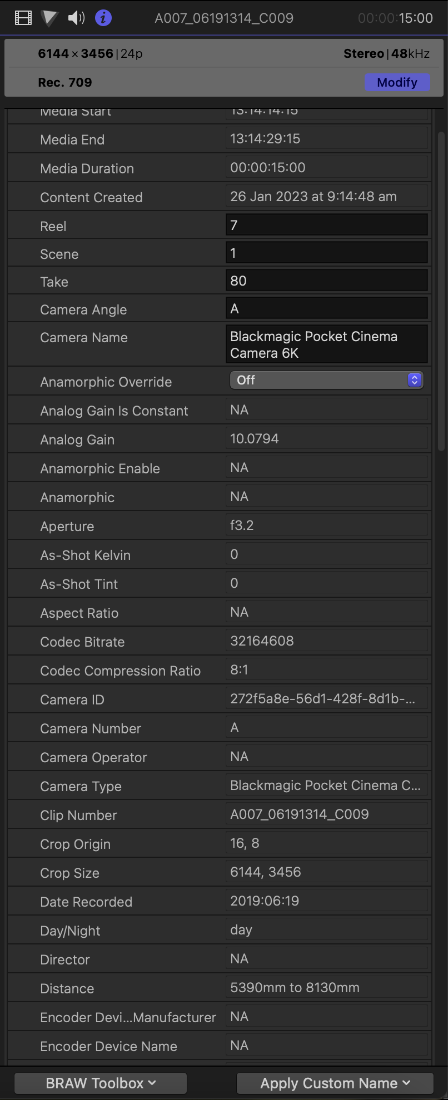Viewport: 448px width, 1100px height.
Task: Click the Rec. 709 color space label
Action: 65,82
